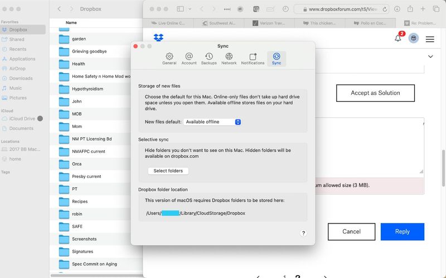Open the user avatar menu in forum
Screen dimensions: 446x278
[x=414, y=38]
